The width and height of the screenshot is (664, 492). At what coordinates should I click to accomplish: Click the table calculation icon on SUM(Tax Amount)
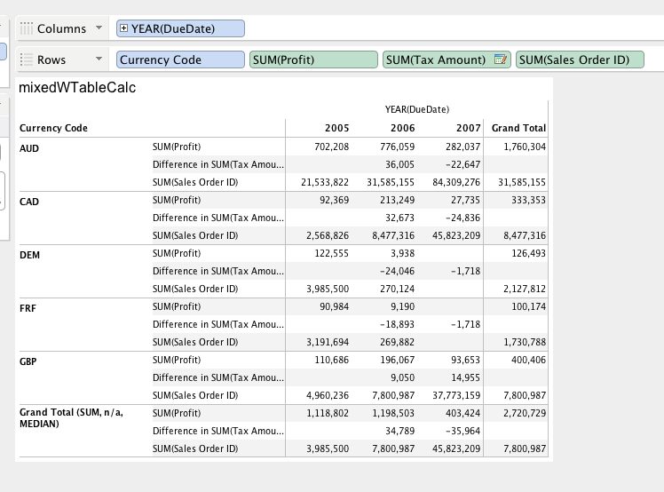500,60
